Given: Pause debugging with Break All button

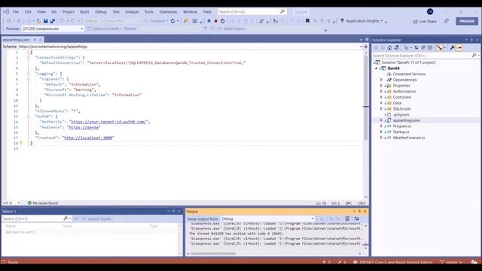Looking at the screenshot, I should (x=209, y=21).
